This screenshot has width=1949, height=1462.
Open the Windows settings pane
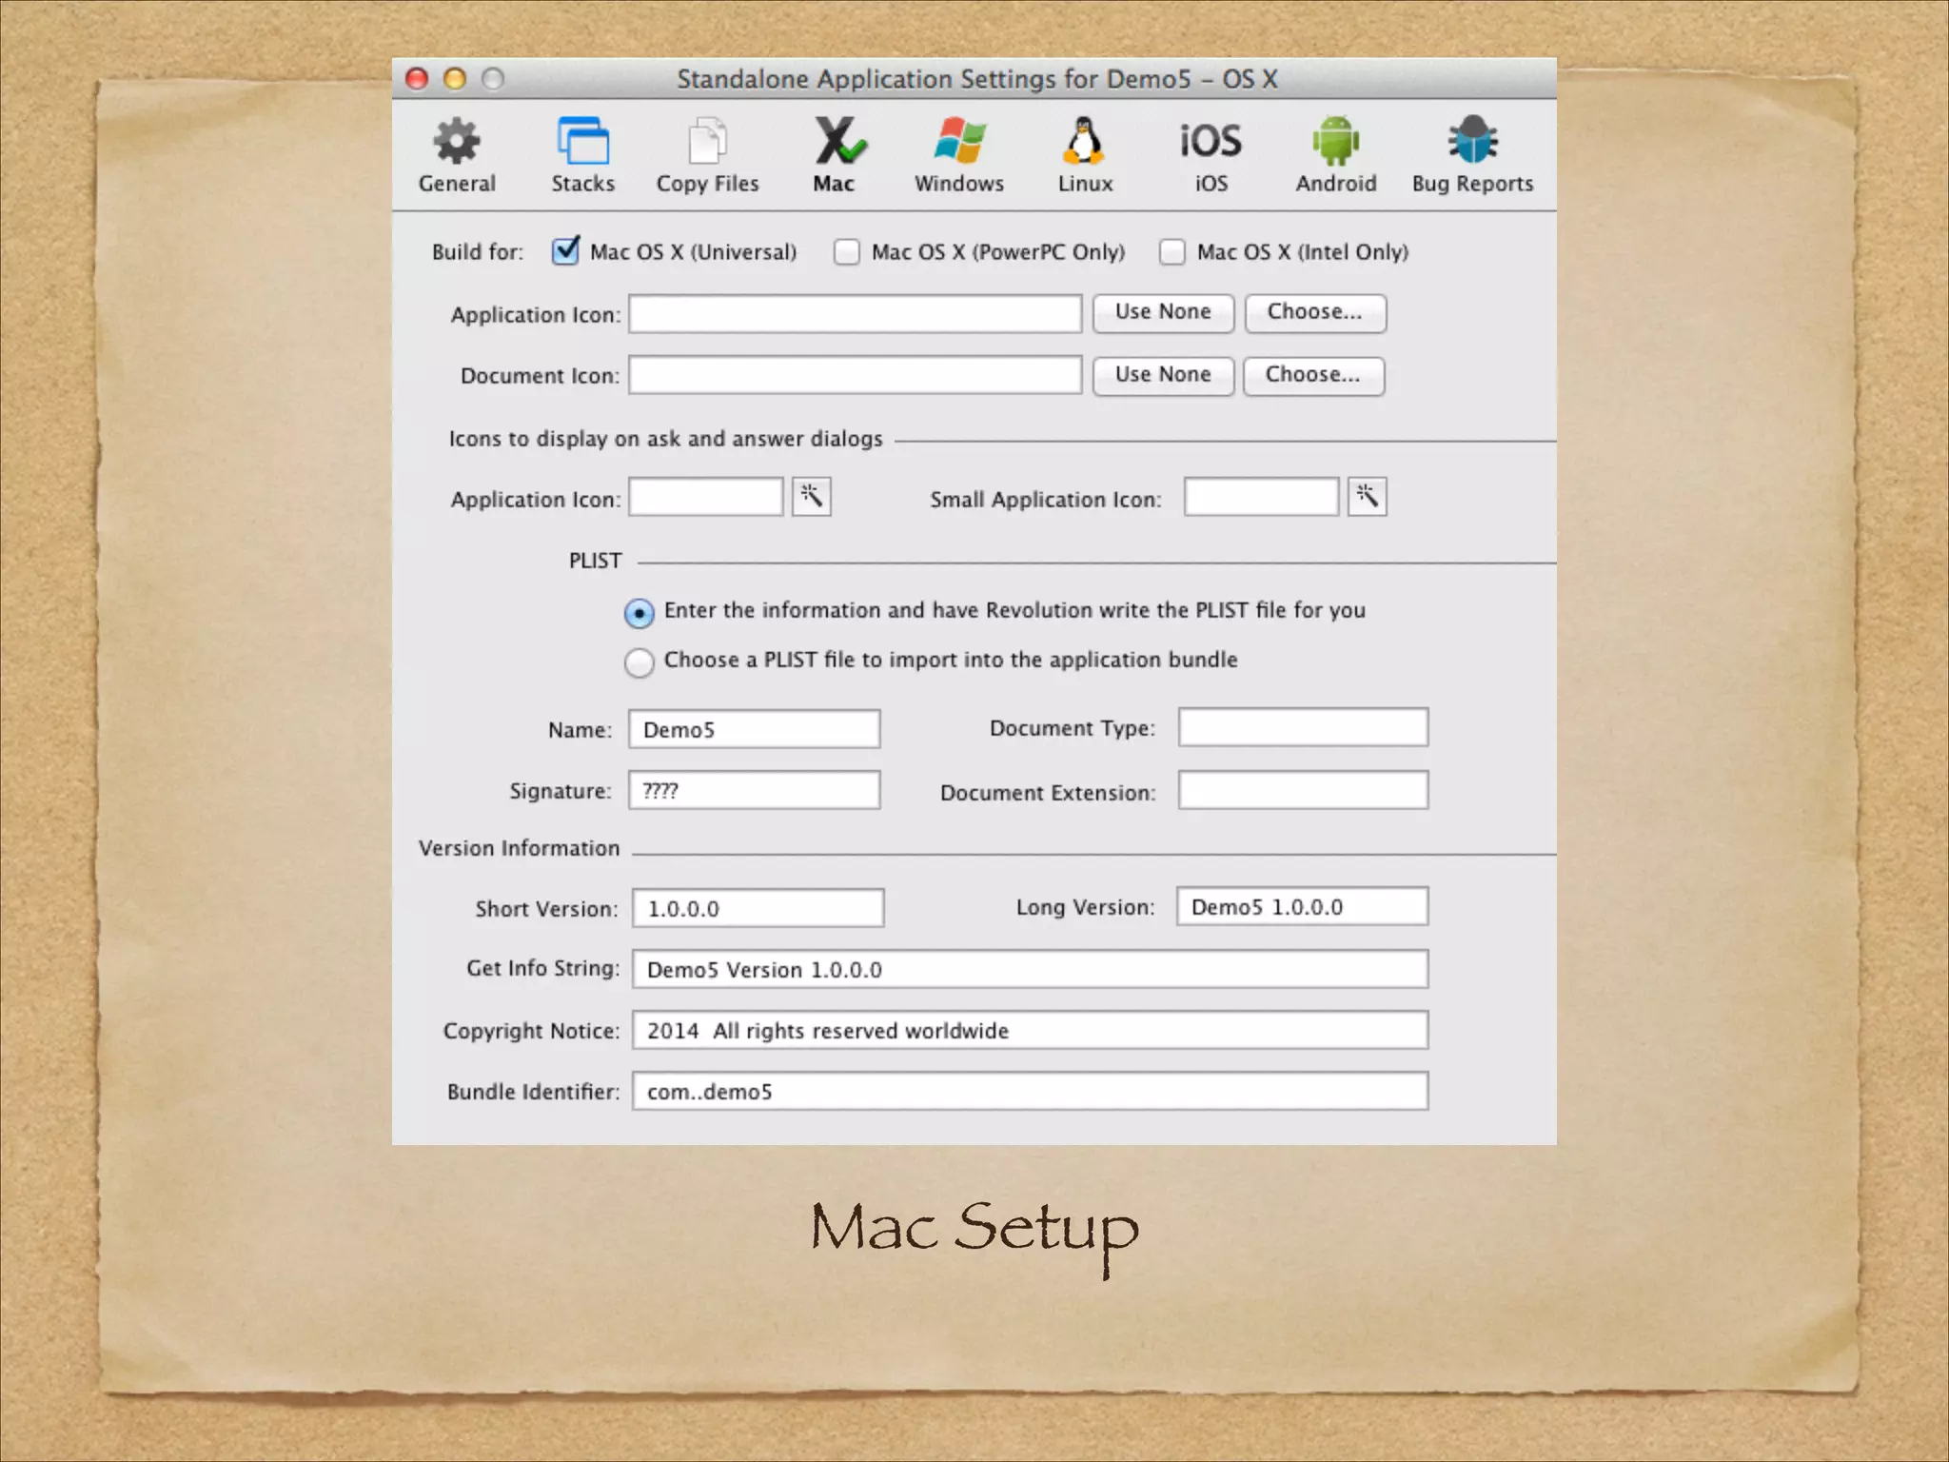click(959, 155)
